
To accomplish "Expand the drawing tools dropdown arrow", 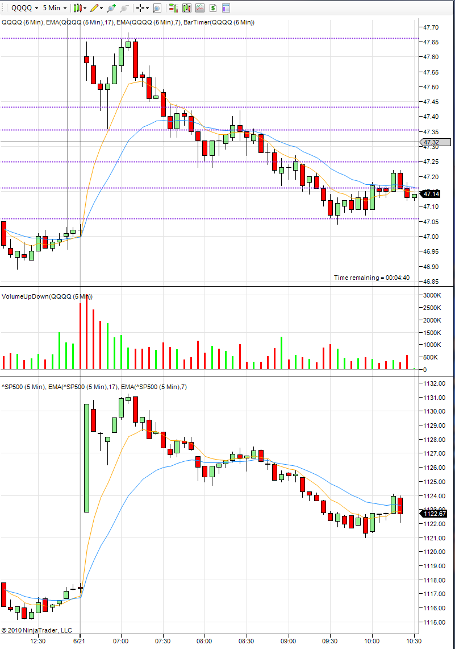I will 102,8.
